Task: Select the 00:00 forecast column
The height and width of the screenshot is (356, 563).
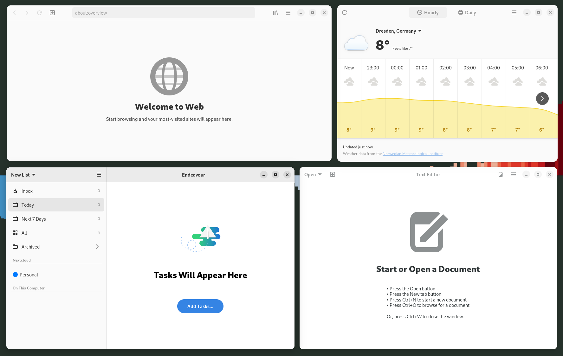Action: coord(398,99)
